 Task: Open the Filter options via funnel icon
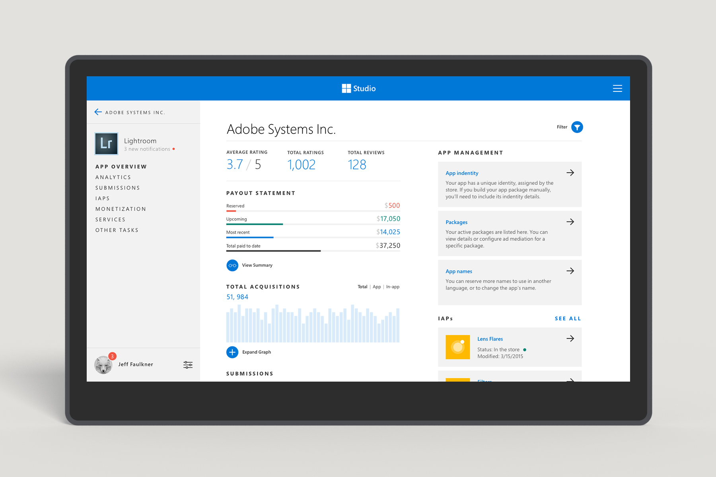tap(577, 127)
